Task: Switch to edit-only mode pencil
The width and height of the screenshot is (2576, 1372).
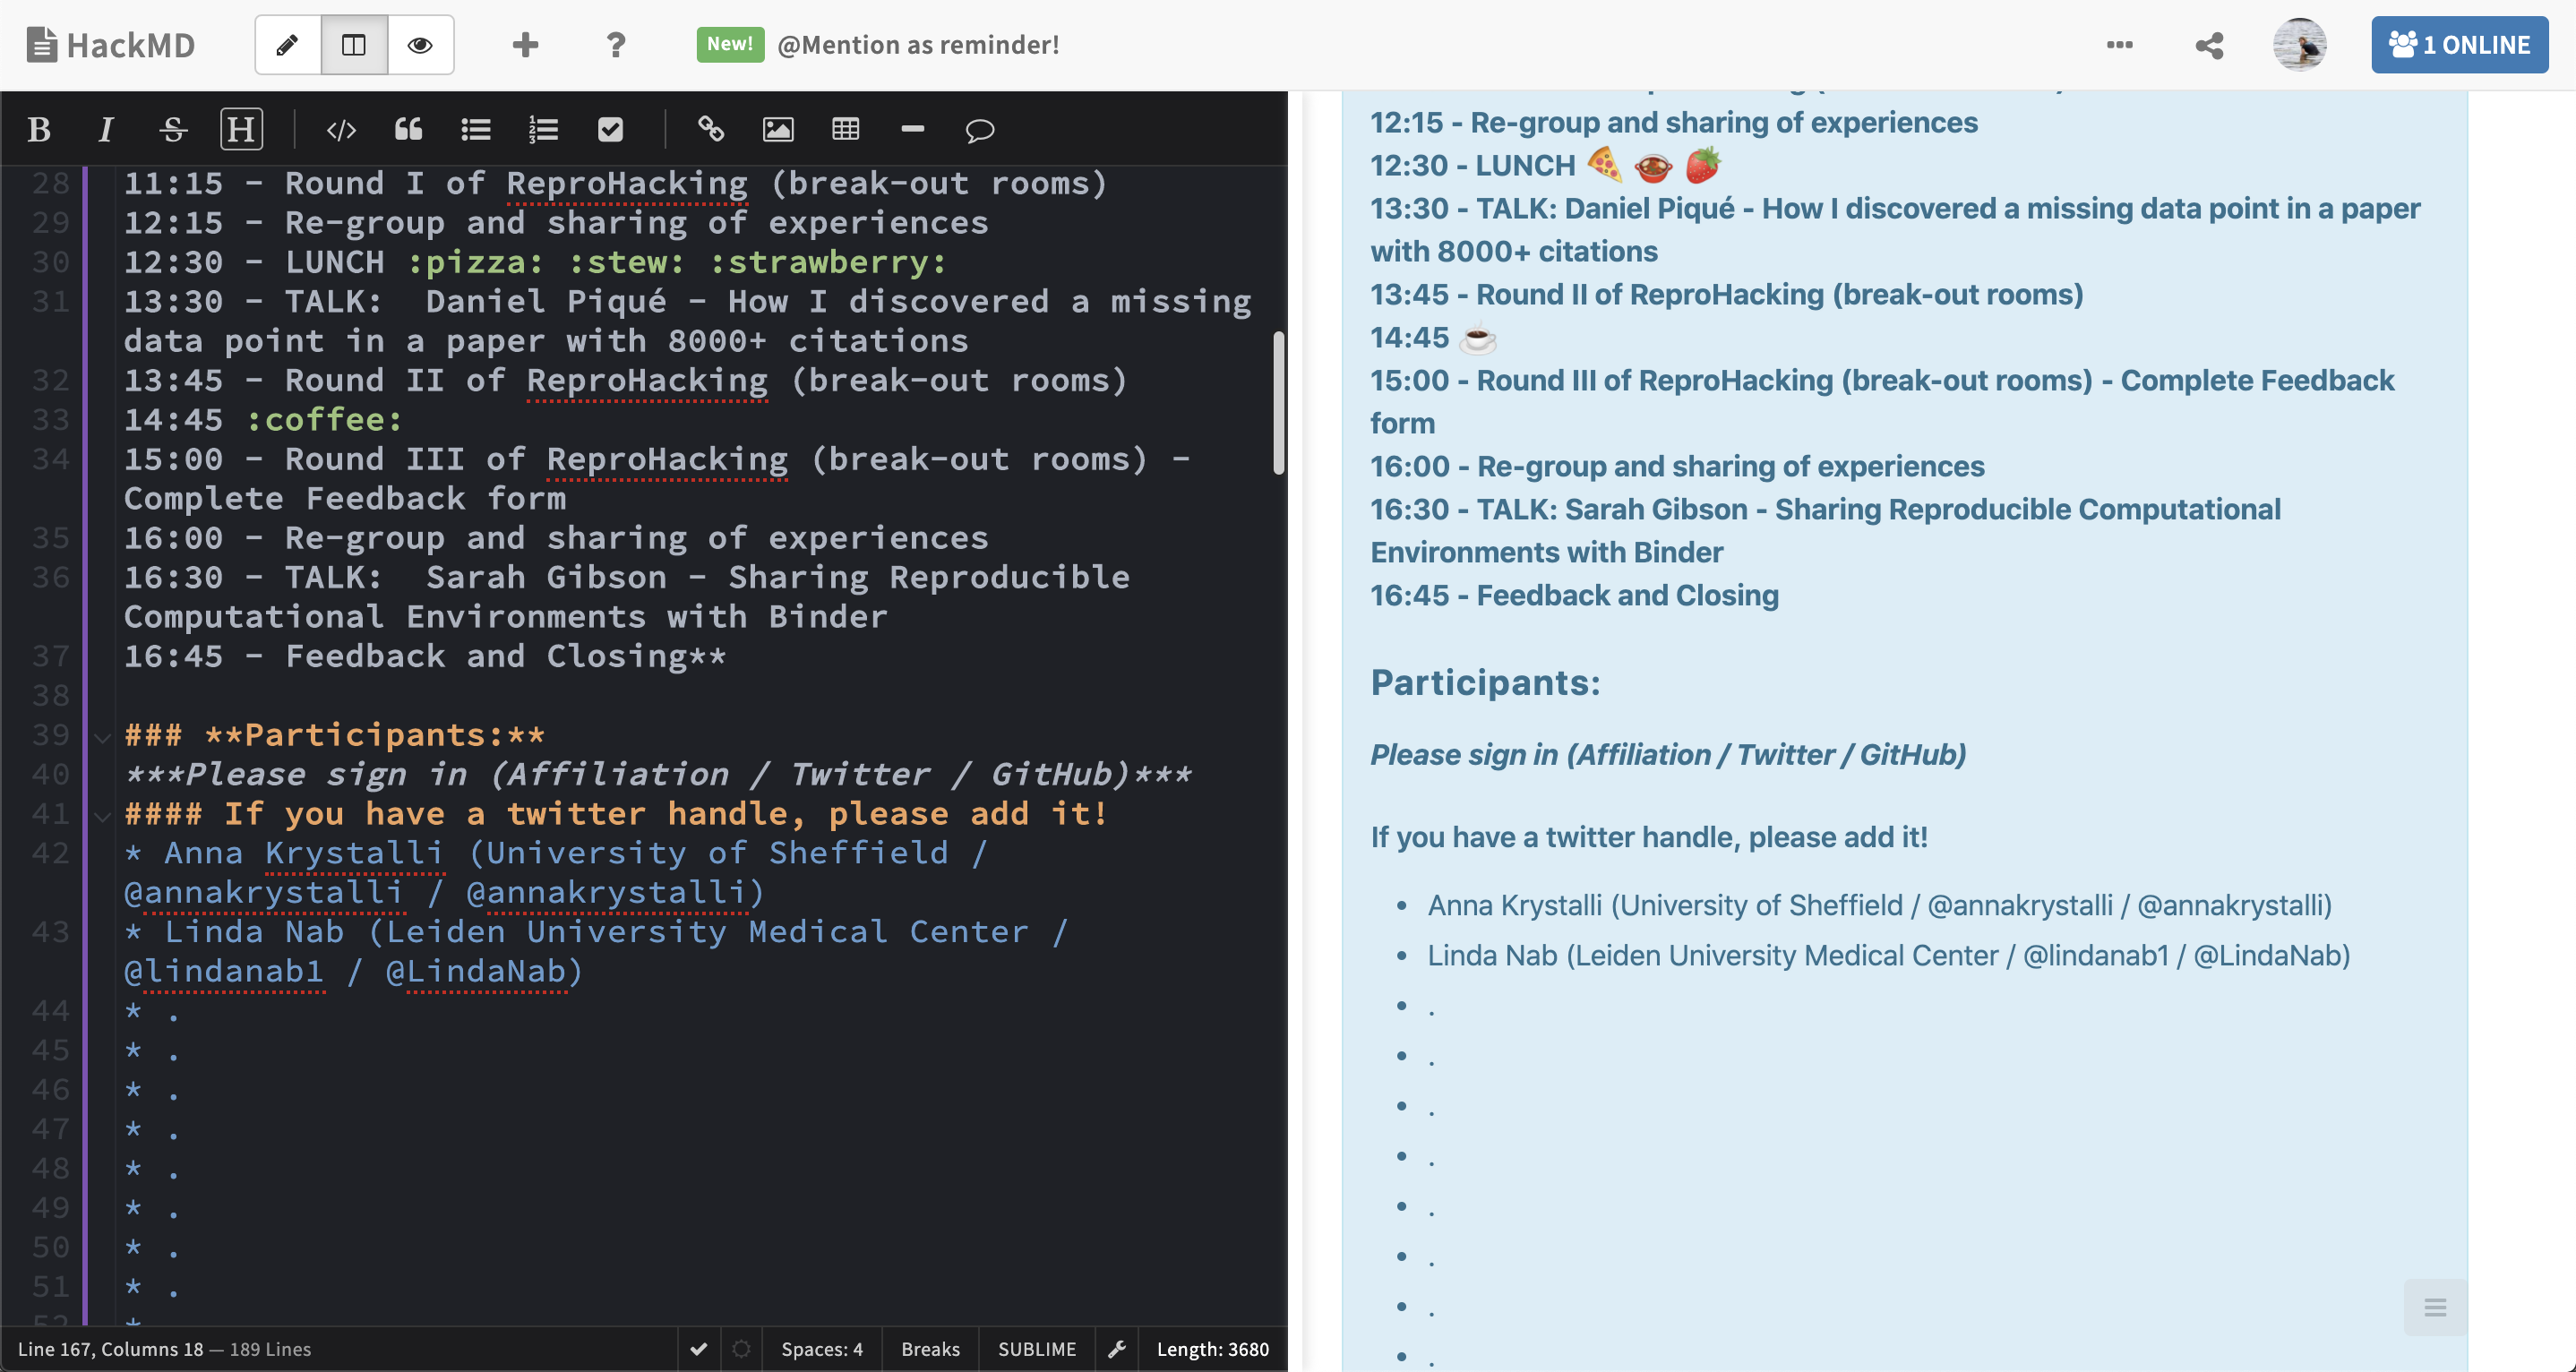Action: [x=288, y=45]
